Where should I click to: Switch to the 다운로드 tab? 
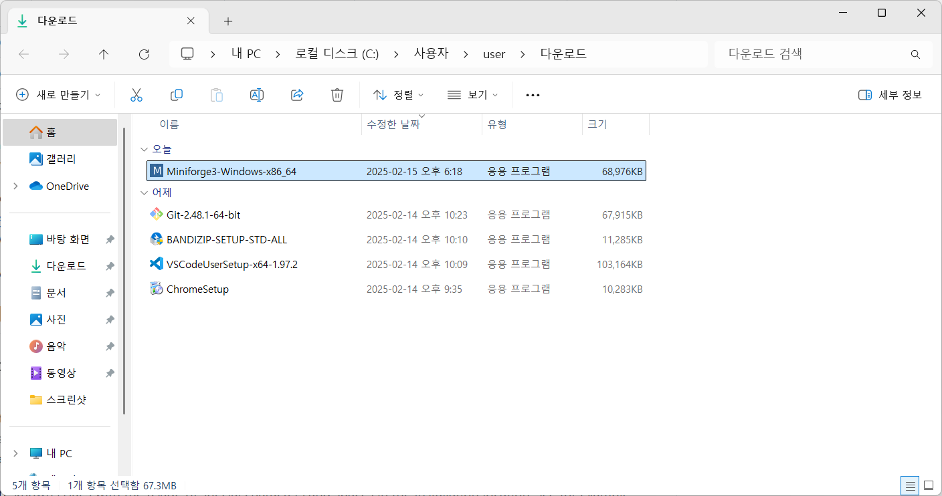67,21
